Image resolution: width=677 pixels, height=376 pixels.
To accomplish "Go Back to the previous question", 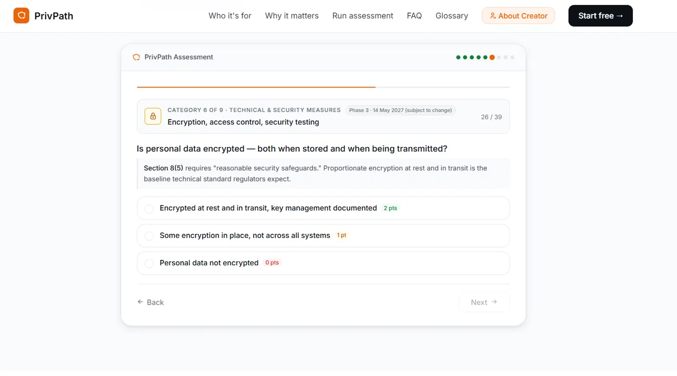I will [151, 302].
